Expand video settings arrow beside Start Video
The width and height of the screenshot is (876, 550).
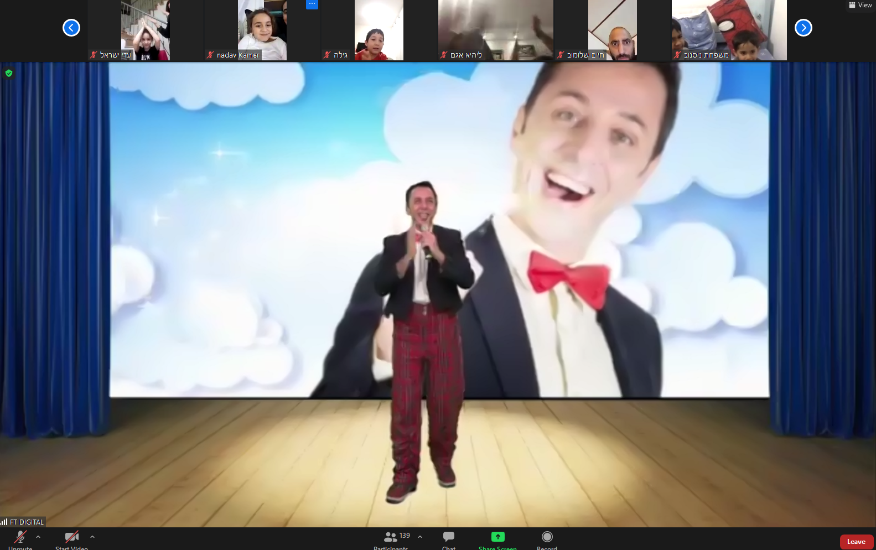coord(92,537)
